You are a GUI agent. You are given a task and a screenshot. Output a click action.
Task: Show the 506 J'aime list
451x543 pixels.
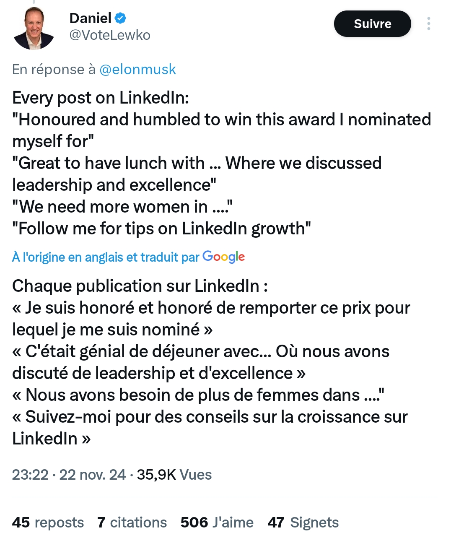tap(217, 522)
